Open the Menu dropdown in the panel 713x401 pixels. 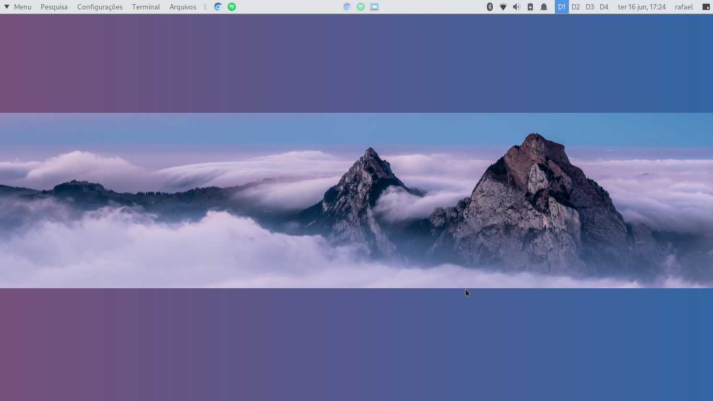click(x=18, y=7)
